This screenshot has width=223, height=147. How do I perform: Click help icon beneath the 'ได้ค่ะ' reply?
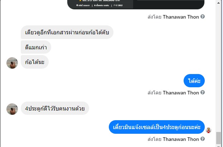(x=203, y=92)
